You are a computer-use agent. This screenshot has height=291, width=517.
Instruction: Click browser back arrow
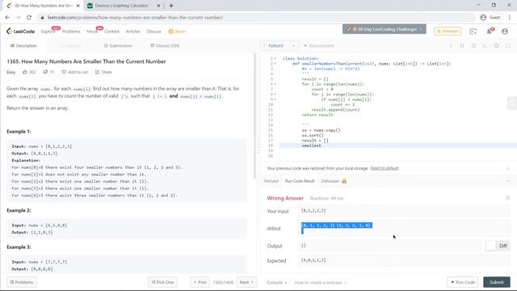(7, 18)
